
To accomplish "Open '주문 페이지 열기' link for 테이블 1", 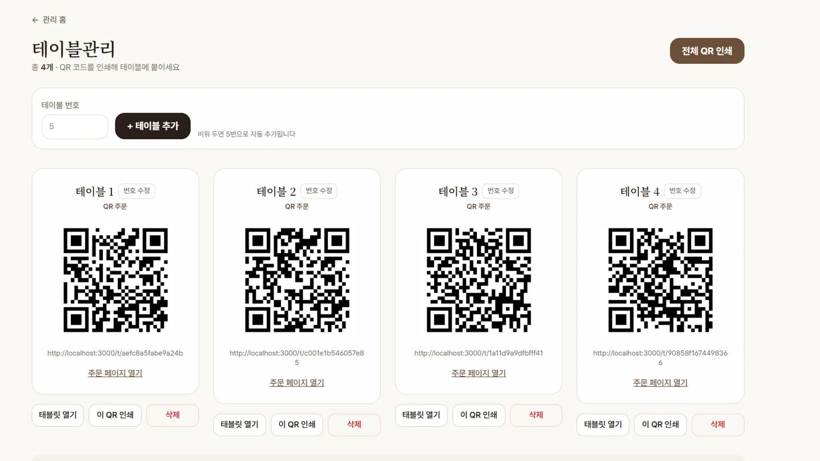I will (115, 373).
